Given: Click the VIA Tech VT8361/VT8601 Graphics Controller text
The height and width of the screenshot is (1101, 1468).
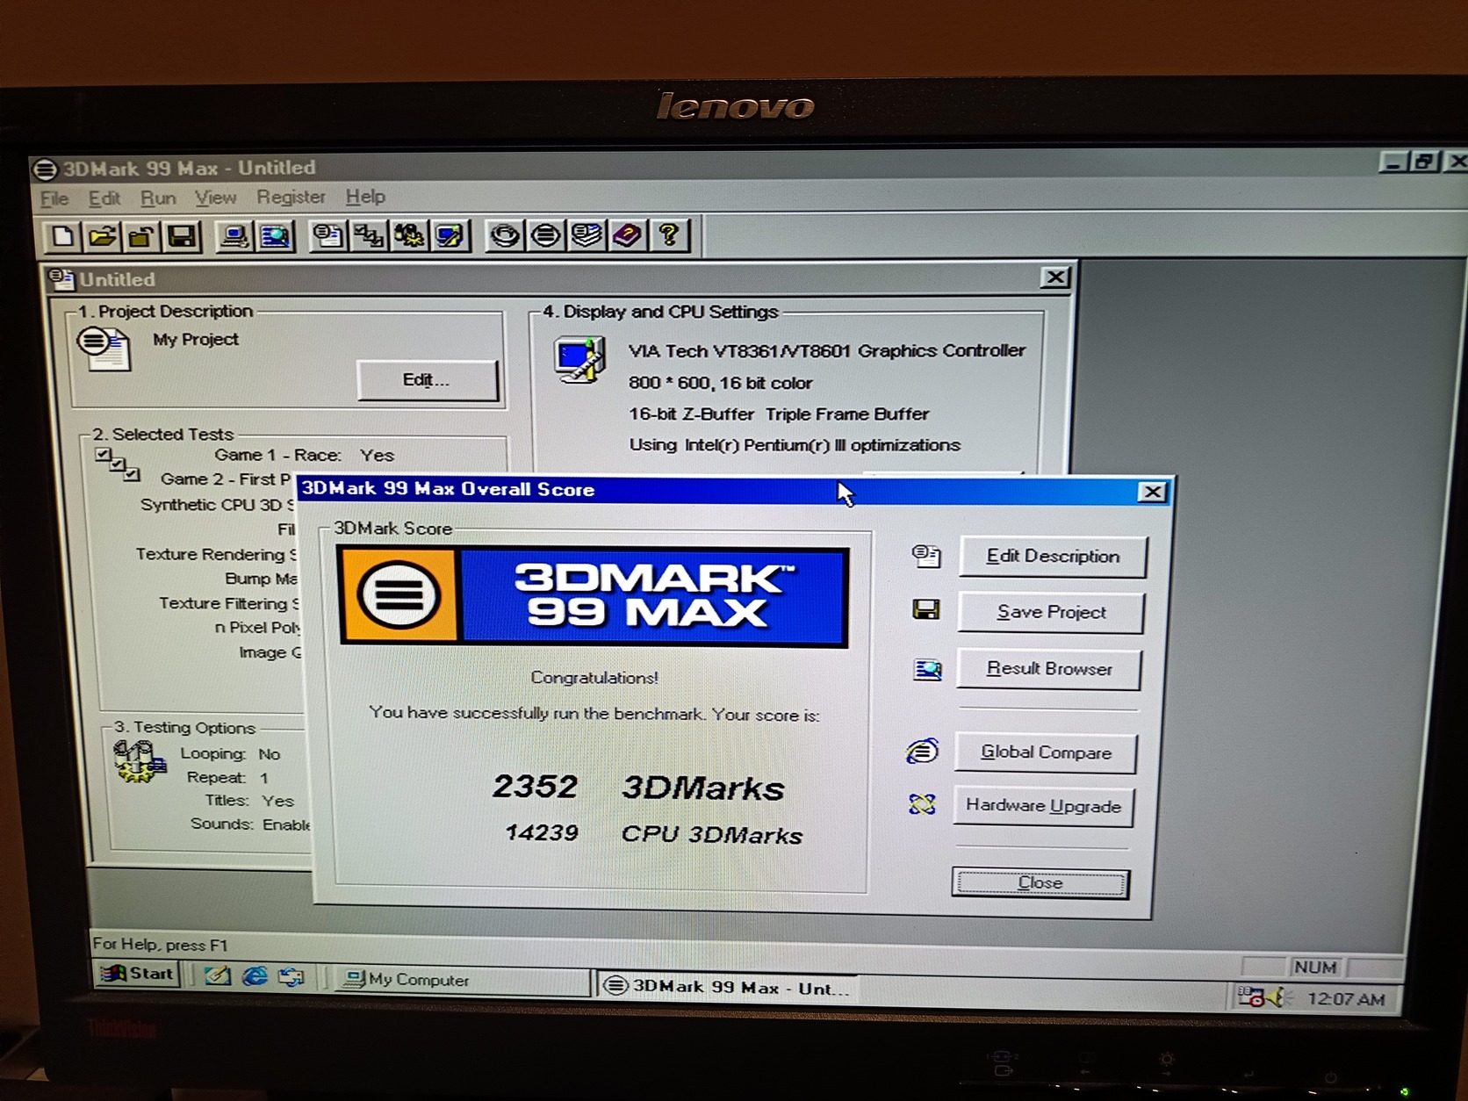Looking at the screenshot, I should (x=826, y=351).
